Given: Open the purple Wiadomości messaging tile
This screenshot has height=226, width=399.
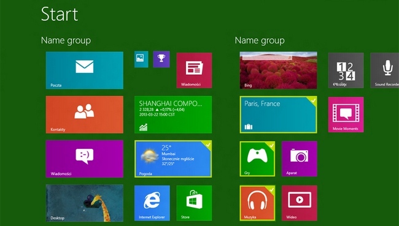Looking at the screenshot, I should pos(85,159).
